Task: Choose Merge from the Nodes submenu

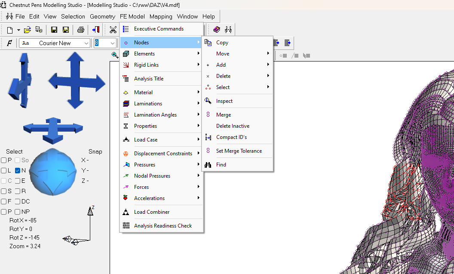Action: click(237, 115)
